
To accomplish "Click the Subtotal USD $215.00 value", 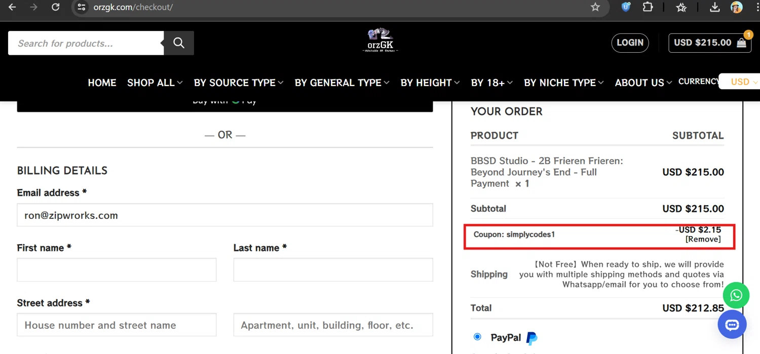I will [693, 209].
